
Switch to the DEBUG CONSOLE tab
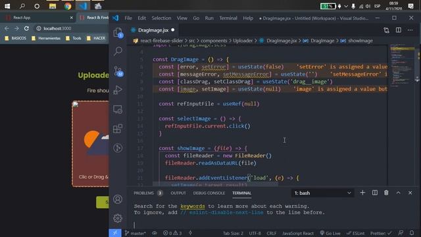209,193
